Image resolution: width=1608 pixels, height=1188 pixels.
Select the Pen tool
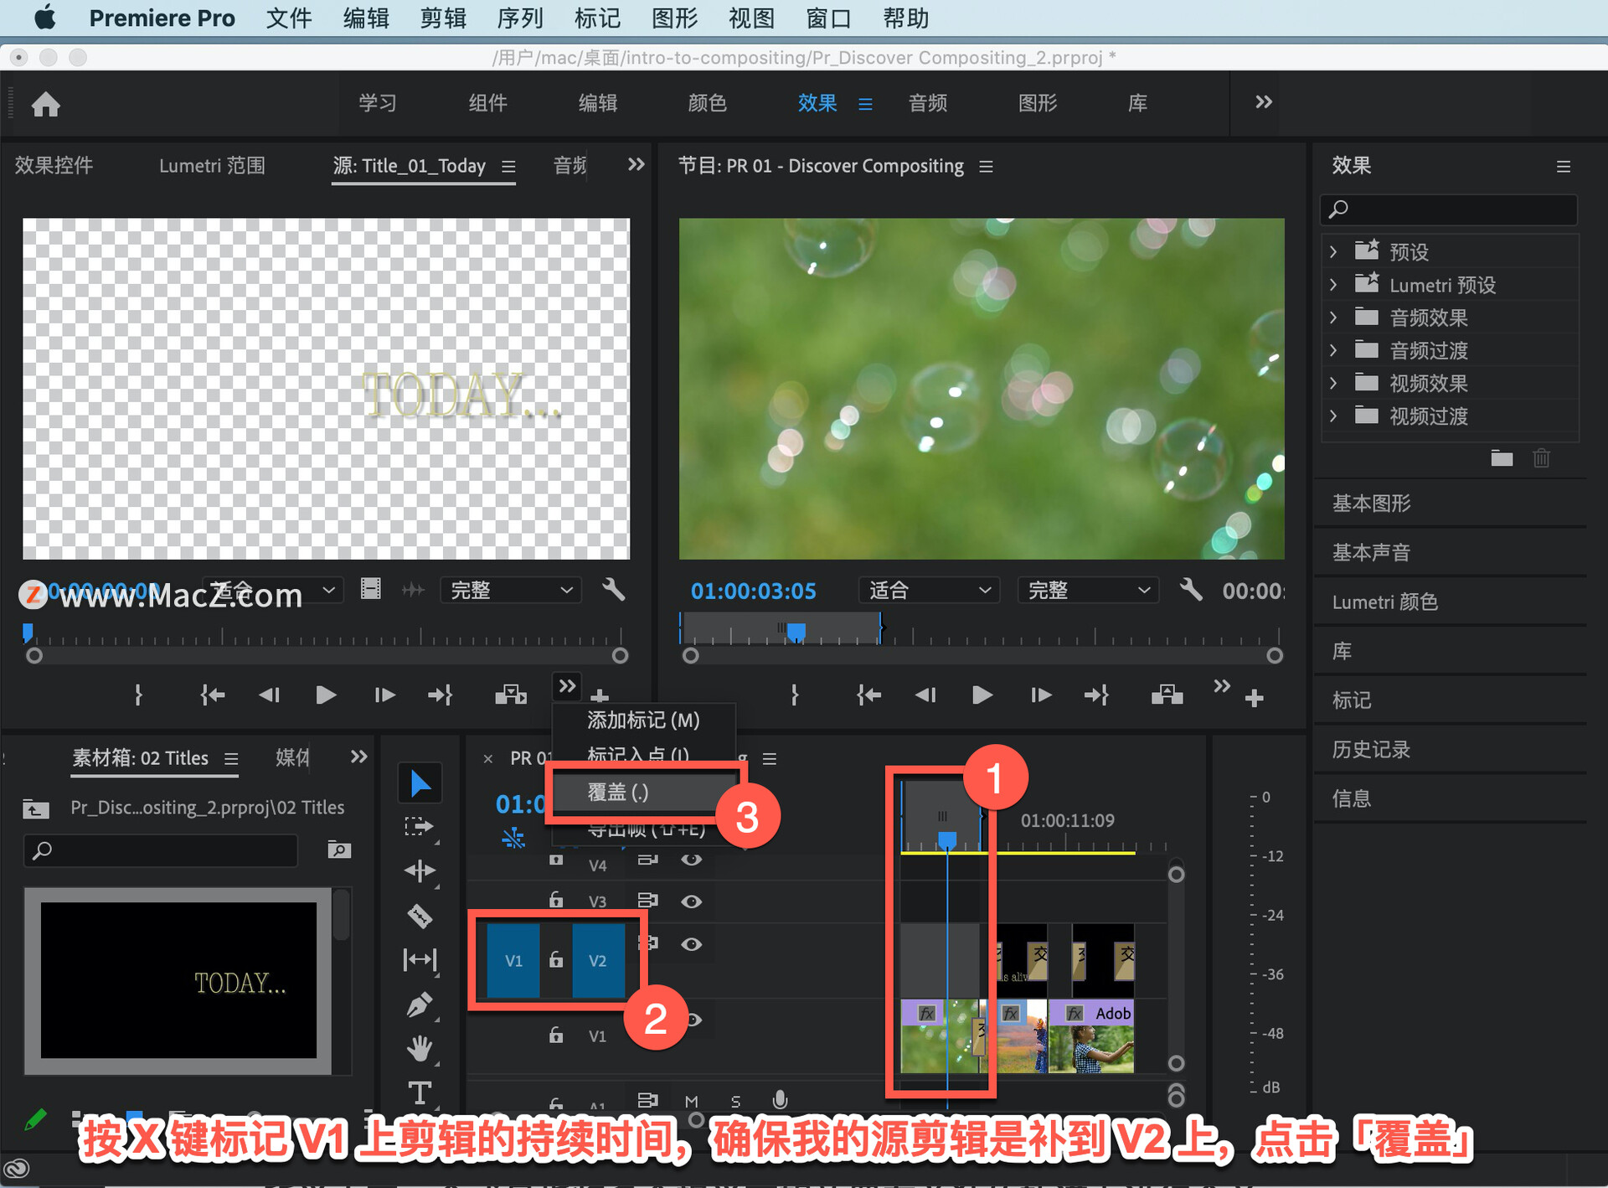(x=420, y=1004)
